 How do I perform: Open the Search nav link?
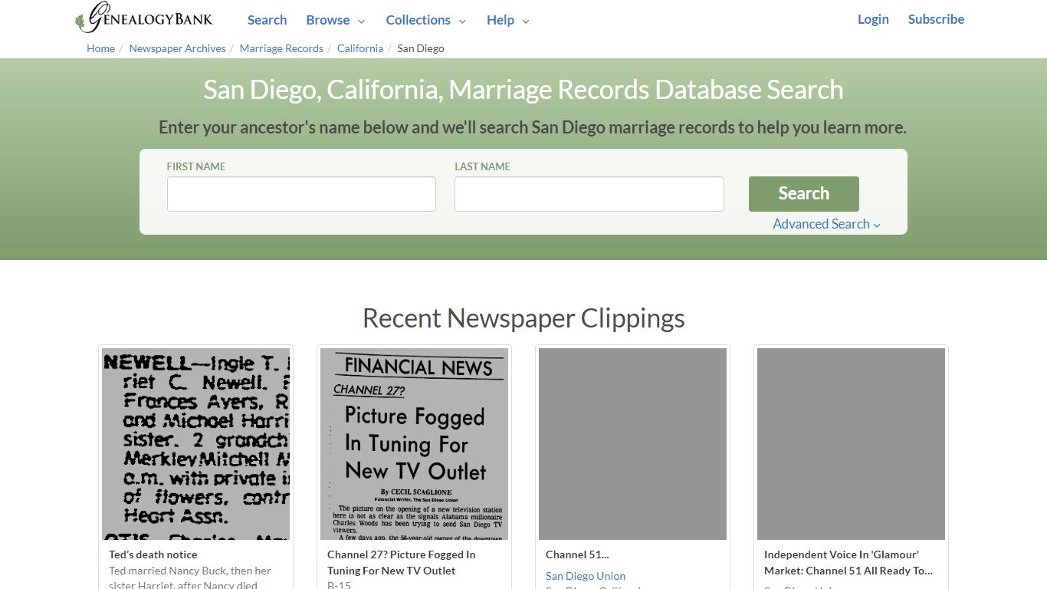267,20
